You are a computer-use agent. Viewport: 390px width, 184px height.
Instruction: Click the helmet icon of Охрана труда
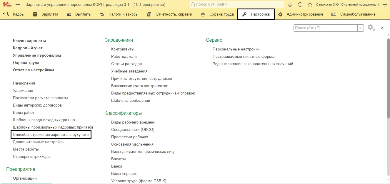(203, 14)
